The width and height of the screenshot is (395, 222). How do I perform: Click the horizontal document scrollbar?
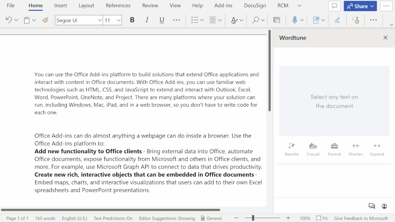[x=111, y=210]
